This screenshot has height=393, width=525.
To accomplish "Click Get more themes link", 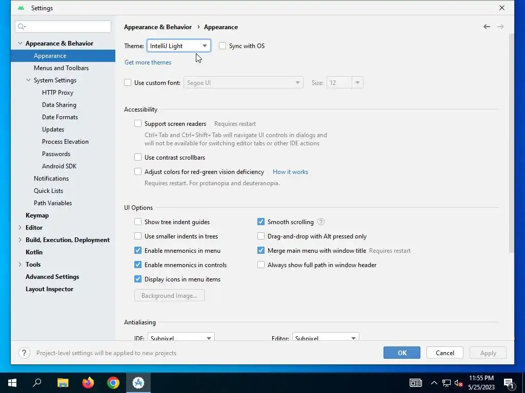I will [148, 62].
